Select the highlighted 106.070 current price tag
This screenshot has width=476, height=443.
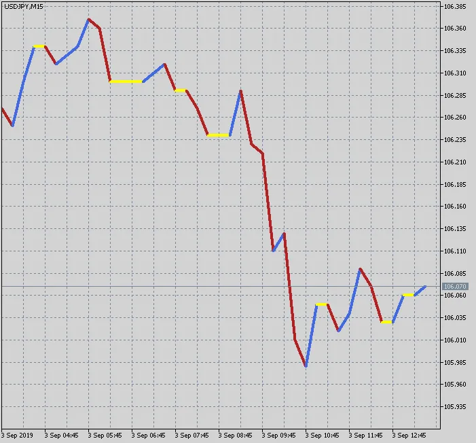(455, 287)
